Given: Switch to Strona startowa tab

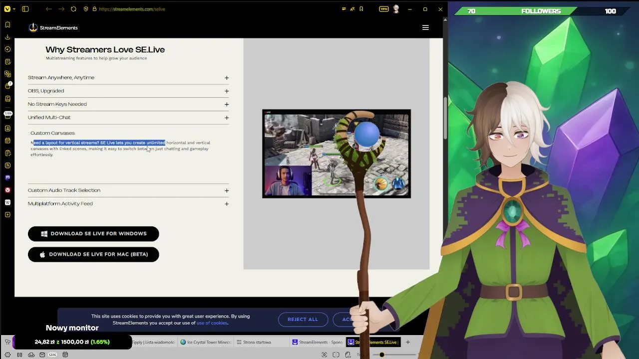Looking at the screenshot, I should click(x=262, y=342).
